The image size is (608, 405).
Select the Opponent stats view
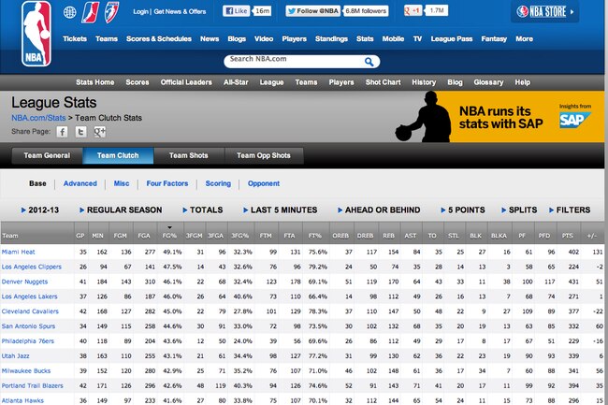click(x=264, y=183)
